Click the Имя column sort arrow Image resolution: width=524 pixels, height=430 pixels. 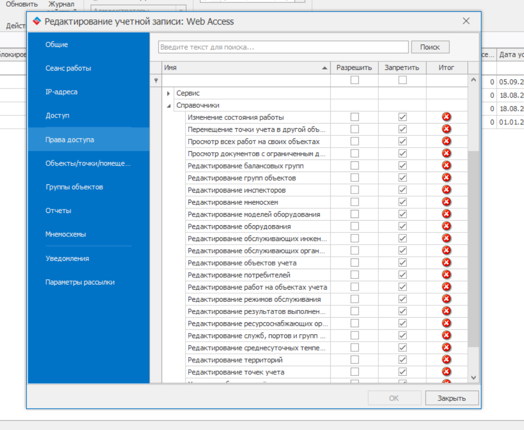pyautogui.click(x=325, y=68)
